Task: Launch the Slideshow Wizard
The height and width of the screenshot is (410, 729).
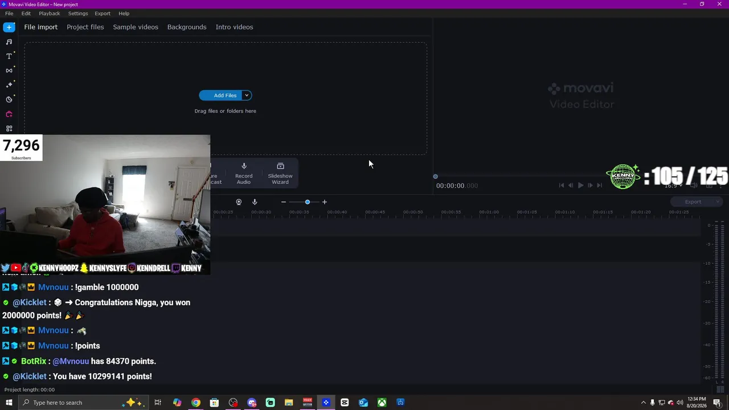Action: (x=280, y=173)
